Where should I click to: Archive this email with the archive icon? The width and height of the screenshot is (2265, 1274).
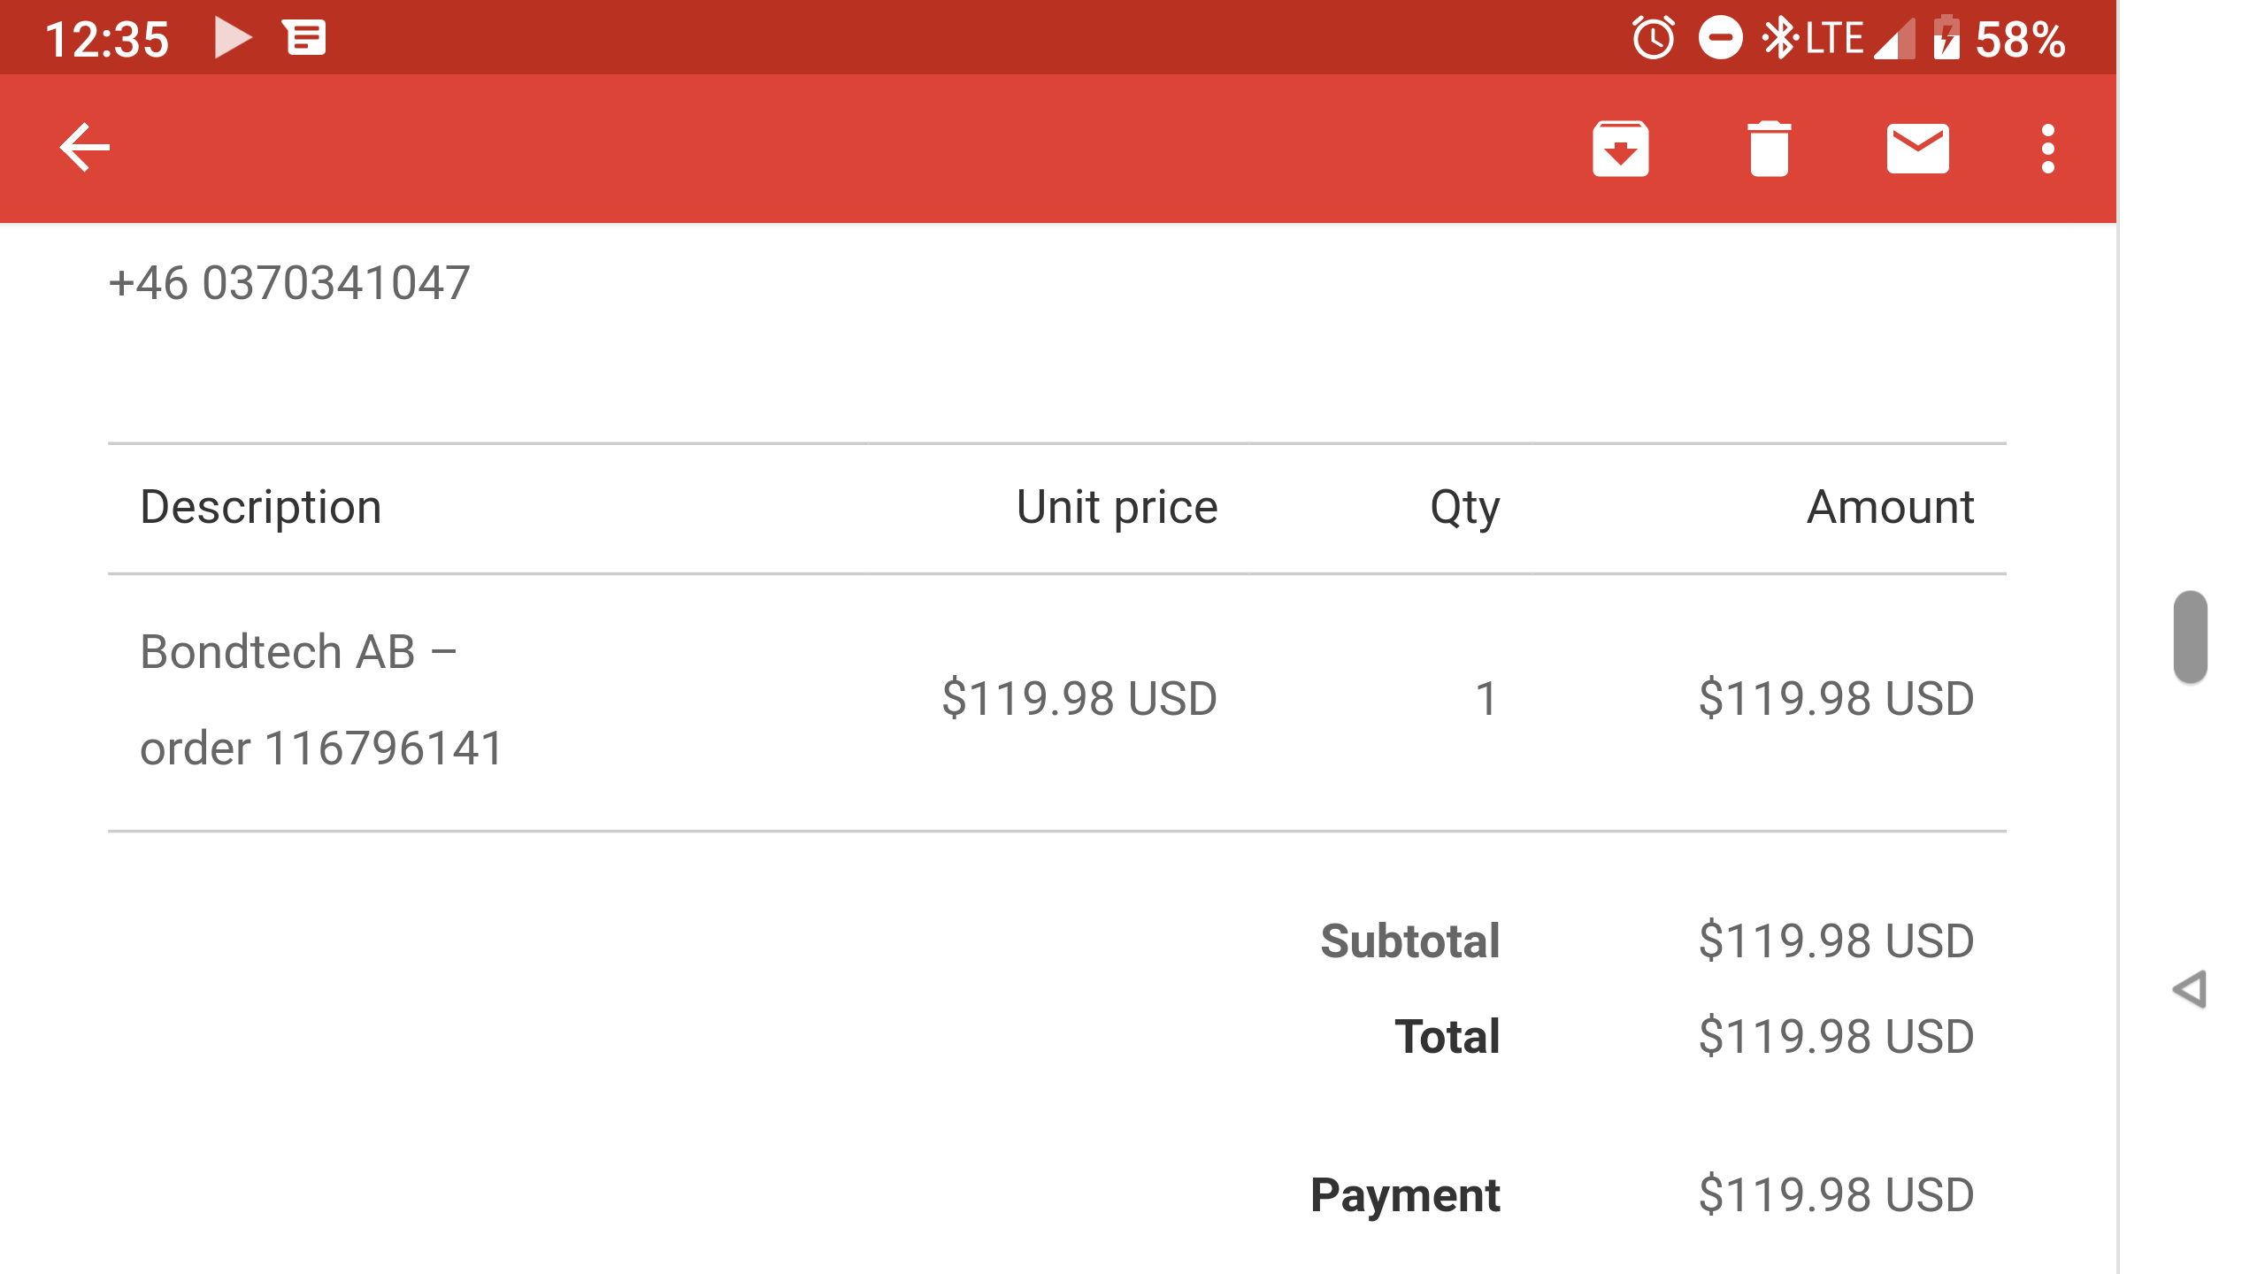pos(1620,149)
